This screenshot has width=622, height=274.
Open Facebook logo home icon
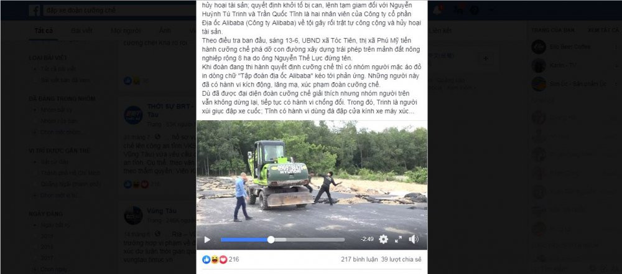[34, 11]
